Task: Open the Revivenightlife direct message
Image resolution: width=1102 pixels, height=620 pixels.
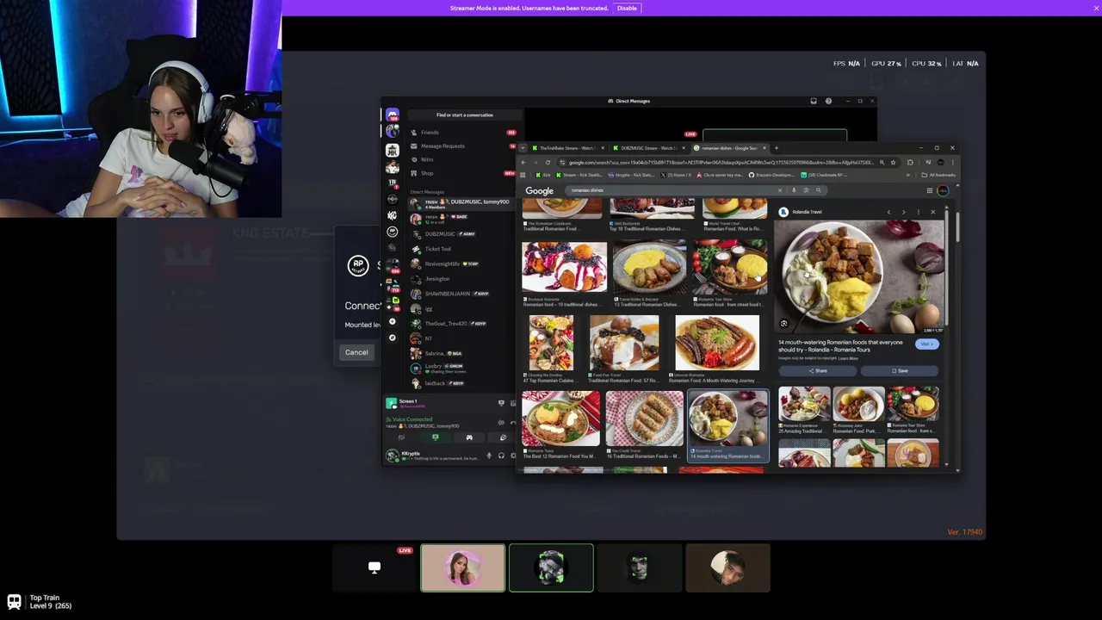Action: [x=463, y=263]
